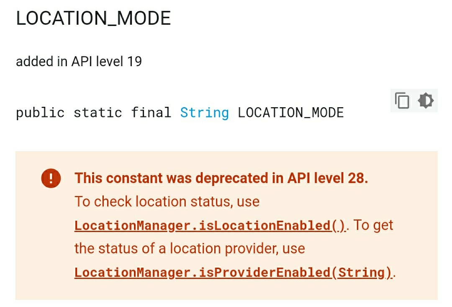The image size is (452, 307).
Task: Click 'API level 19' in the added-in line
Action: click(107, 62)
